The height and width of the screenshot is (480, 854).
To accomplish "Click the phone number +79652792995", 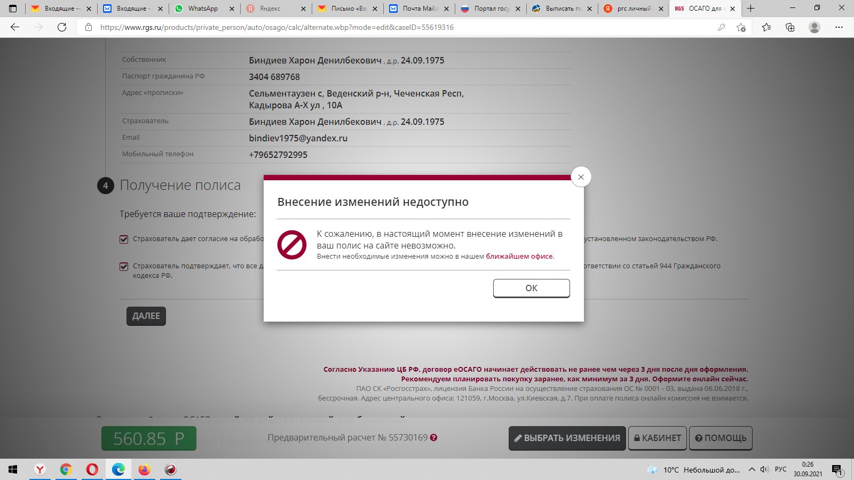I will pos(278,155).
